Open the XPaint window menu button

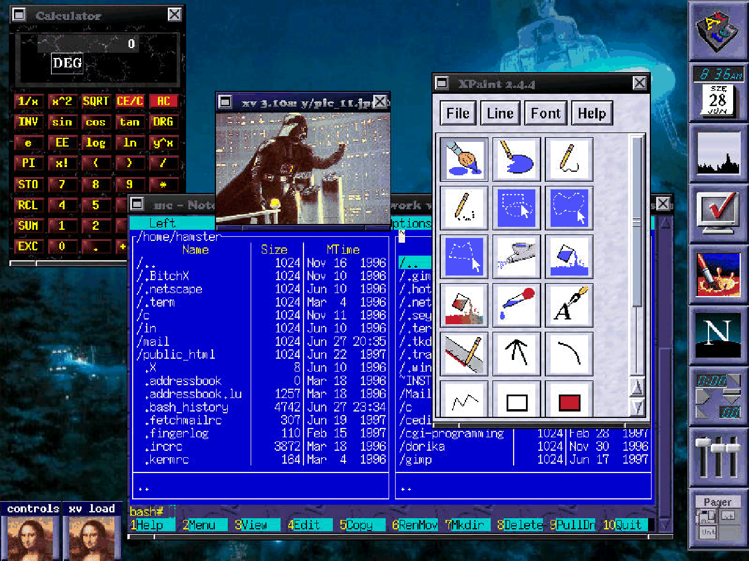point(442,83)
